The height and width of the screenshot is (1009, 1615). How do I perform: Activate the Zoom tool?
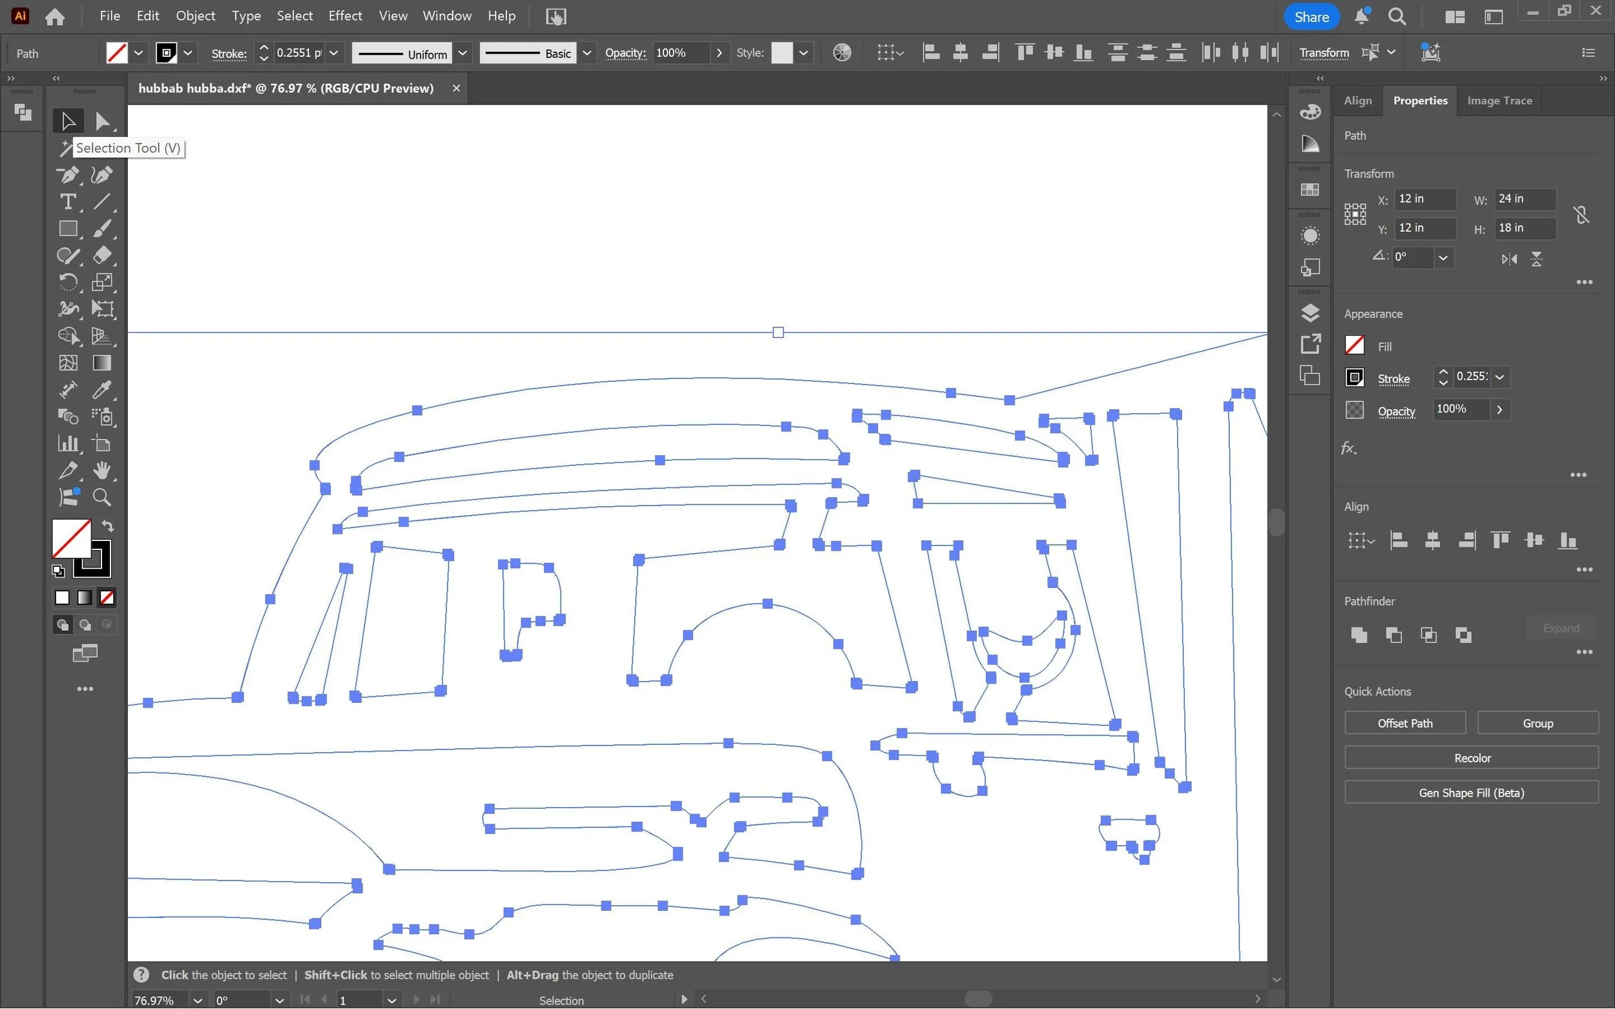coord(101,497)
